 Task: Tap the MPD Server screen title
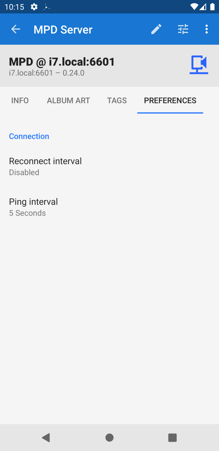point(63,30)
